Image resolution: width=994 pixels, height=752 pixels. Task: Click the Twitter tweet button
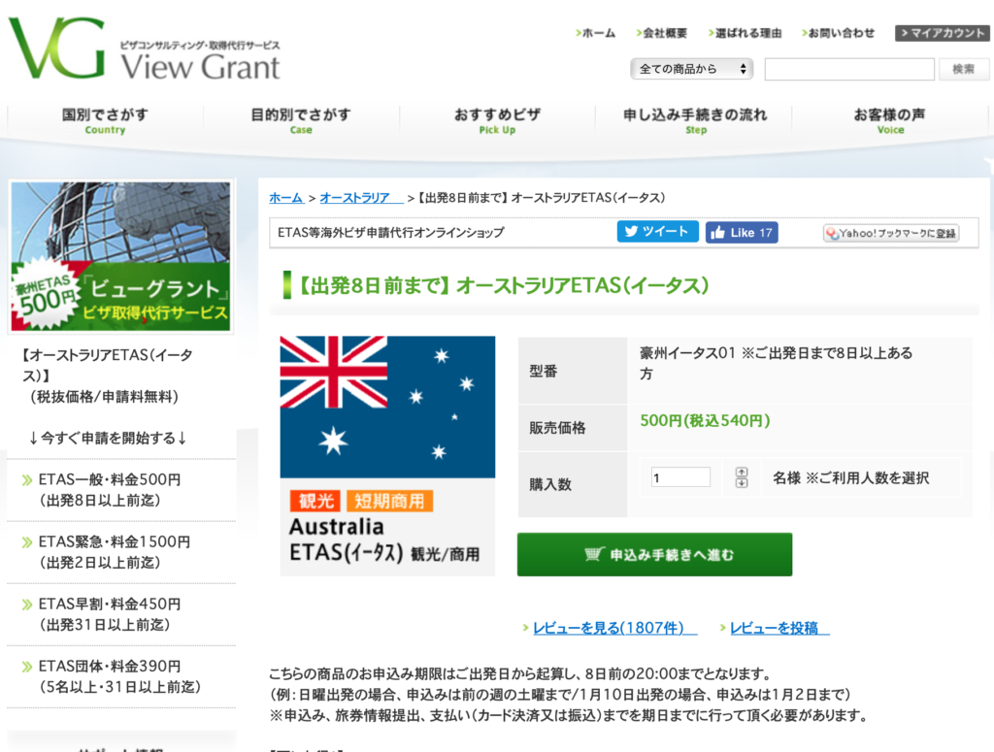click(657, 232)
